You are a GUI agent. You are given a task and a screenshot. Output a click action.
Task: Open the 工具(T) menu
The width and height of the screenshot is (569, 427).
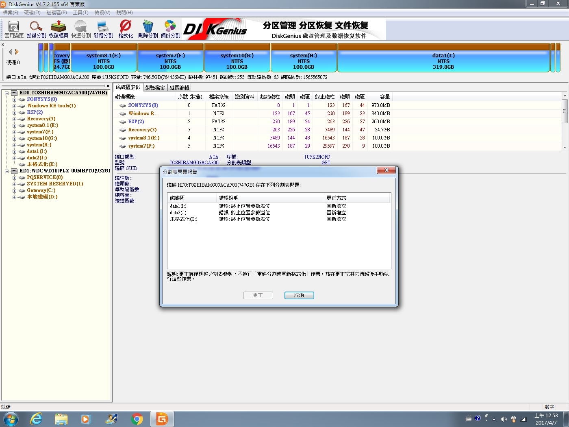coord(80,13)
